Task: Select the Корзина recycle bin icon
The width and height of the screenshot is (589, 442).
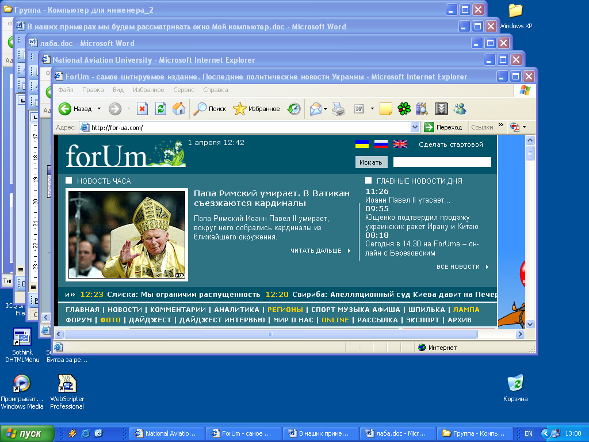Action: [x=515, y=388]
